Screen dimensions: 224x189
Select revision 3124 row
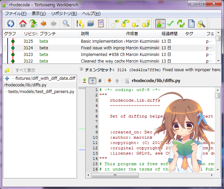click(109, 48)
